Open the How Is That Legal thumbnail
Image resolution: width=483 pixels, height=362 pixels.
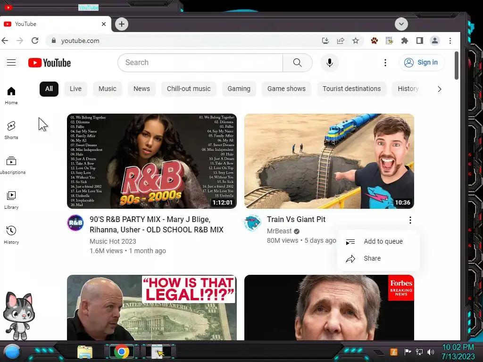click(x=152, y=307)
